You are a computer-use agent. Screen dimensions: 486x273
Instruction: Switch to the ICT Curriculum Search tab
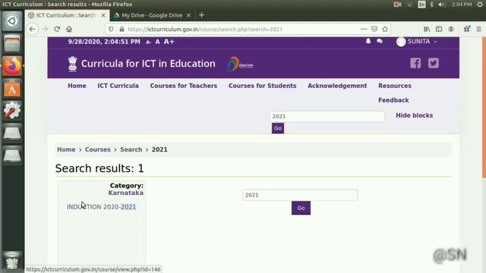[x=65, y=15]
